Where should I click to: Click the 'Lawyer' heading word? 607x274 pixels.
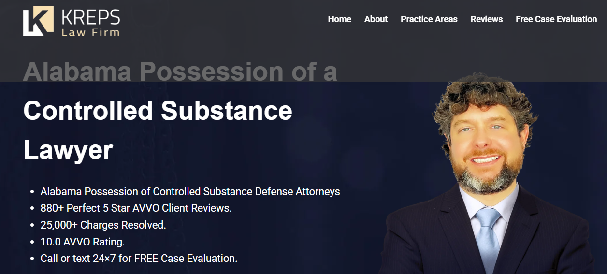68,150
